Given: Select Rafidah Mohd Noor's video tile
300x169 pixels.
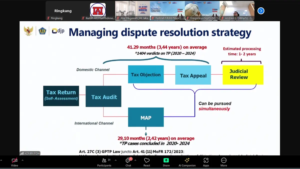Looking at the screenshot, I should [x=167, y=11].
